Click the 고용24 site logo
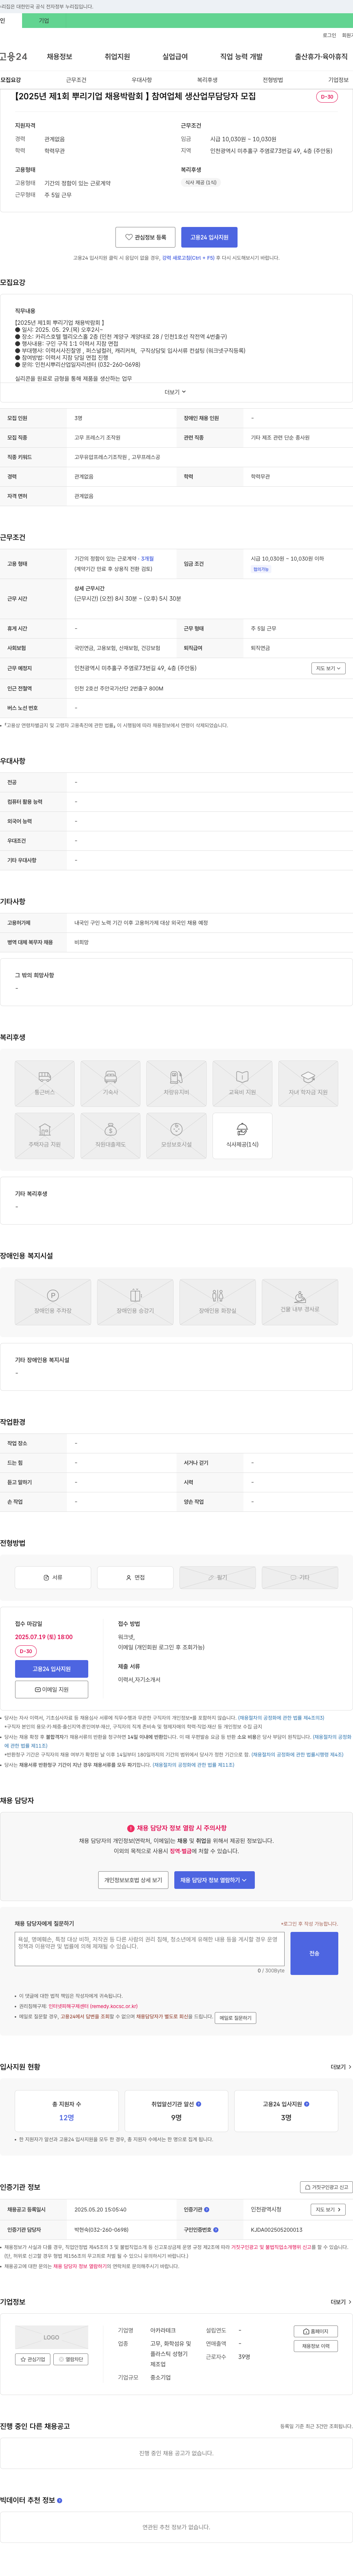Screen dimensions: 353x2576 tap(14, 57)
